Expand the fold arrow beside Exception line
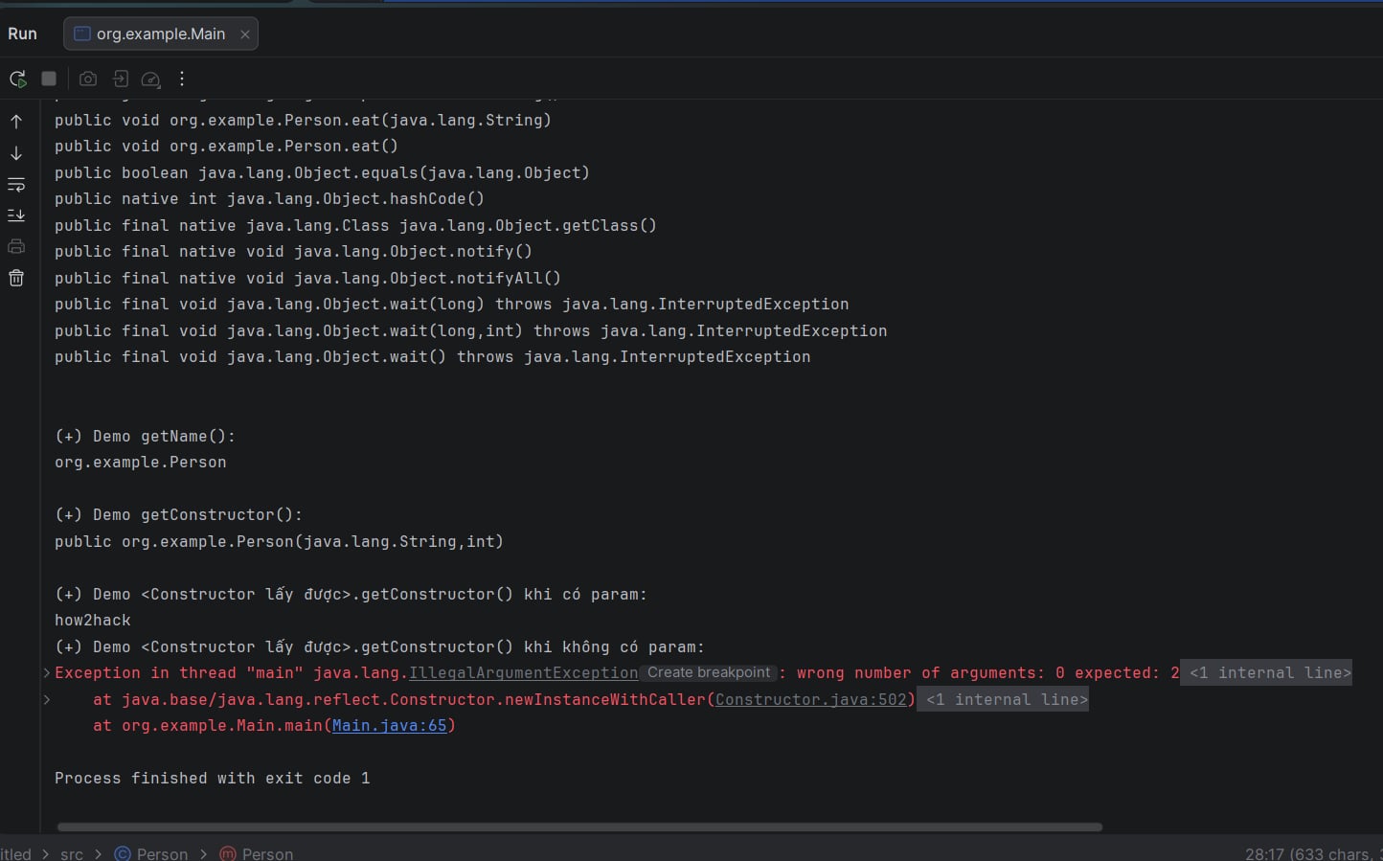Viewport: 1383px width, 861px height. pos(46,673)
